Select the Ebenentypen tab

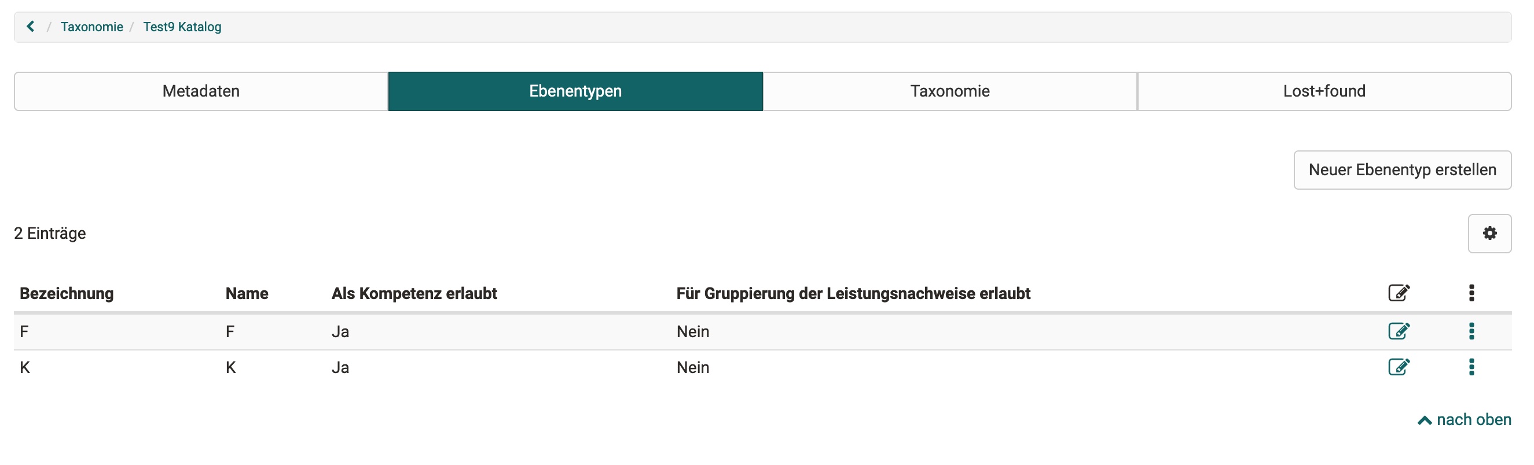click(x=575, y=91)
